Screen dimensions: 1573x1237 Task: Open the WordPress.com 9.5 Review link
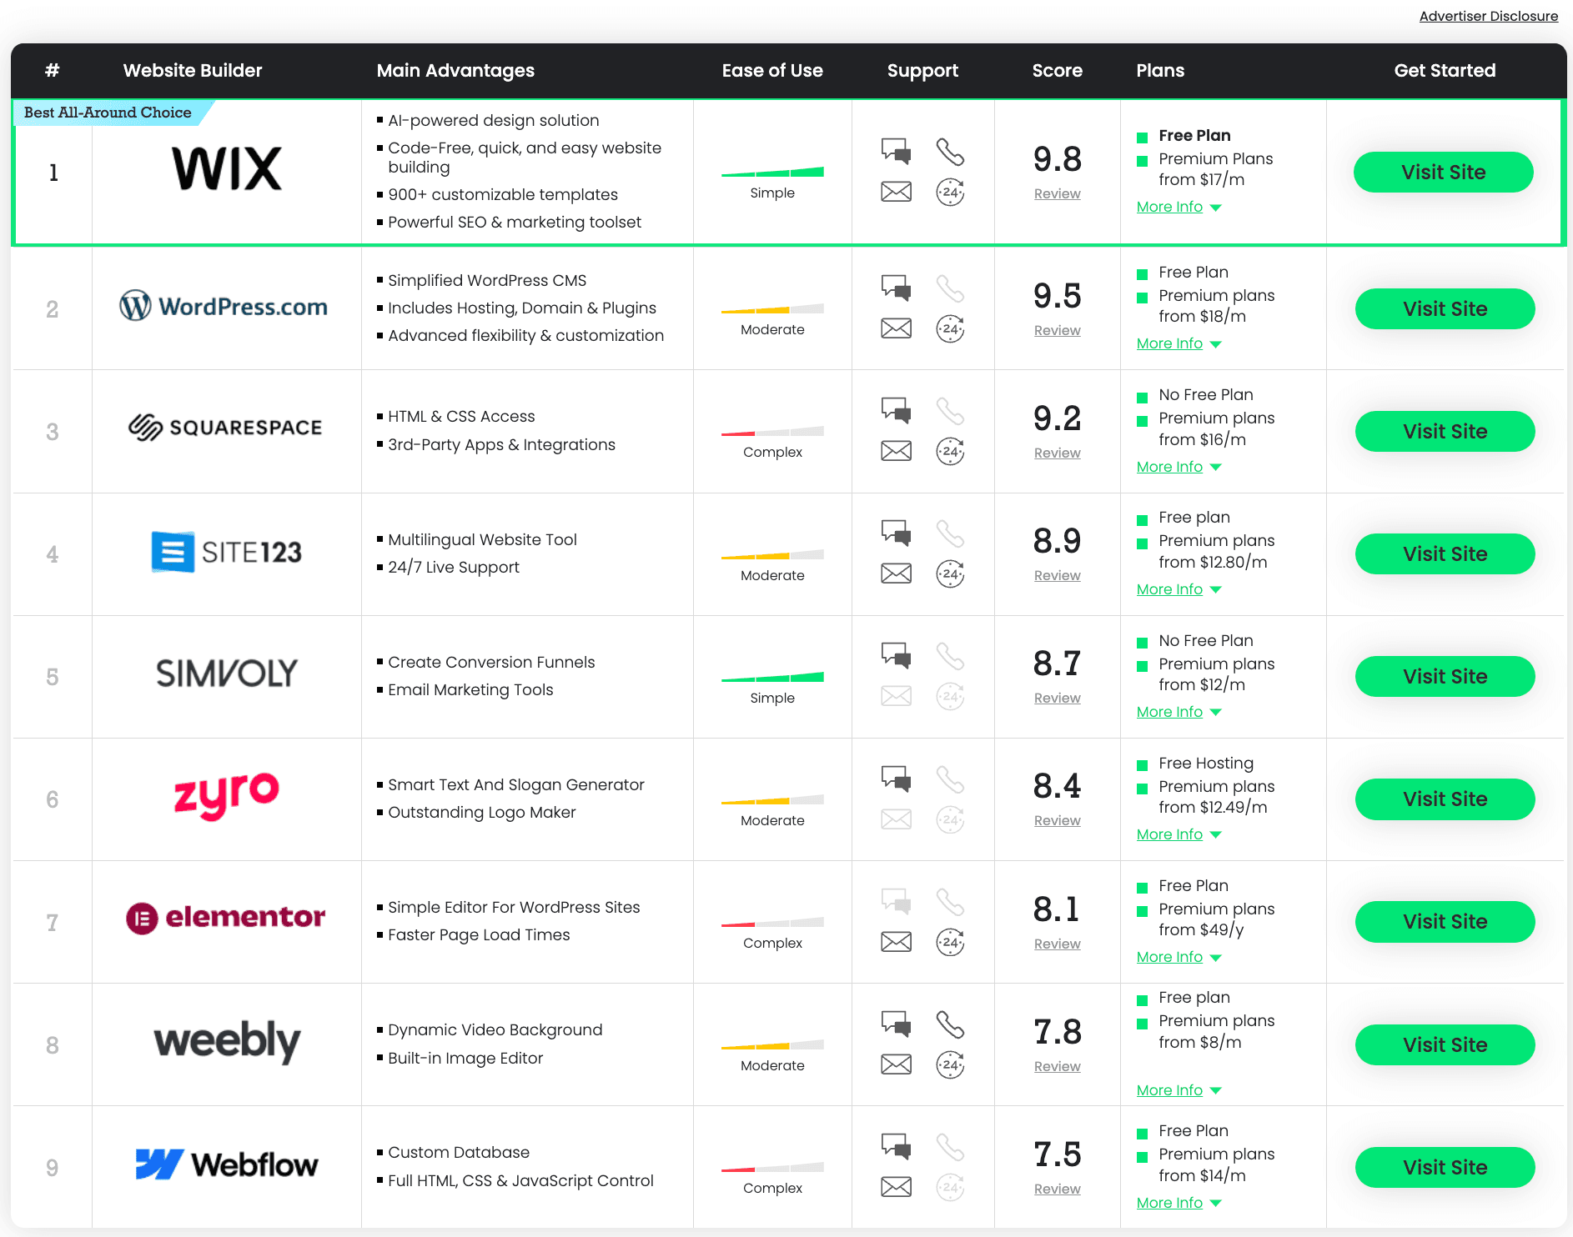point(1057,330)
